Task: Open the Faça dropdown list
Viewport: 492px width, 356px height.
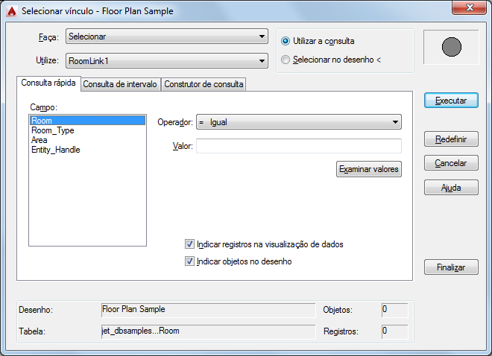Action: pos(167,36)
